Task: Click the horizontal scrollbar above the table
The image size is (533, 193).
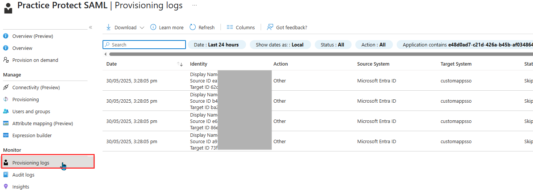Action: point(320,54)
